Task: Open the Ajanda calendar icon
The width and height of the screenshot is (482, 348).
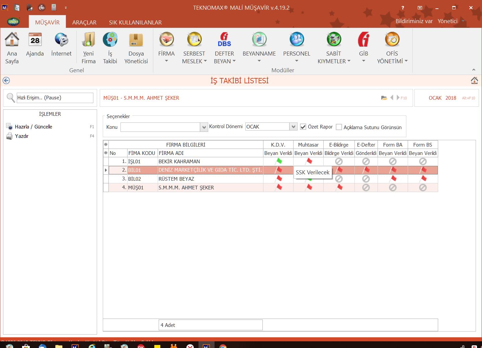Action: click(x=35, y=40)
